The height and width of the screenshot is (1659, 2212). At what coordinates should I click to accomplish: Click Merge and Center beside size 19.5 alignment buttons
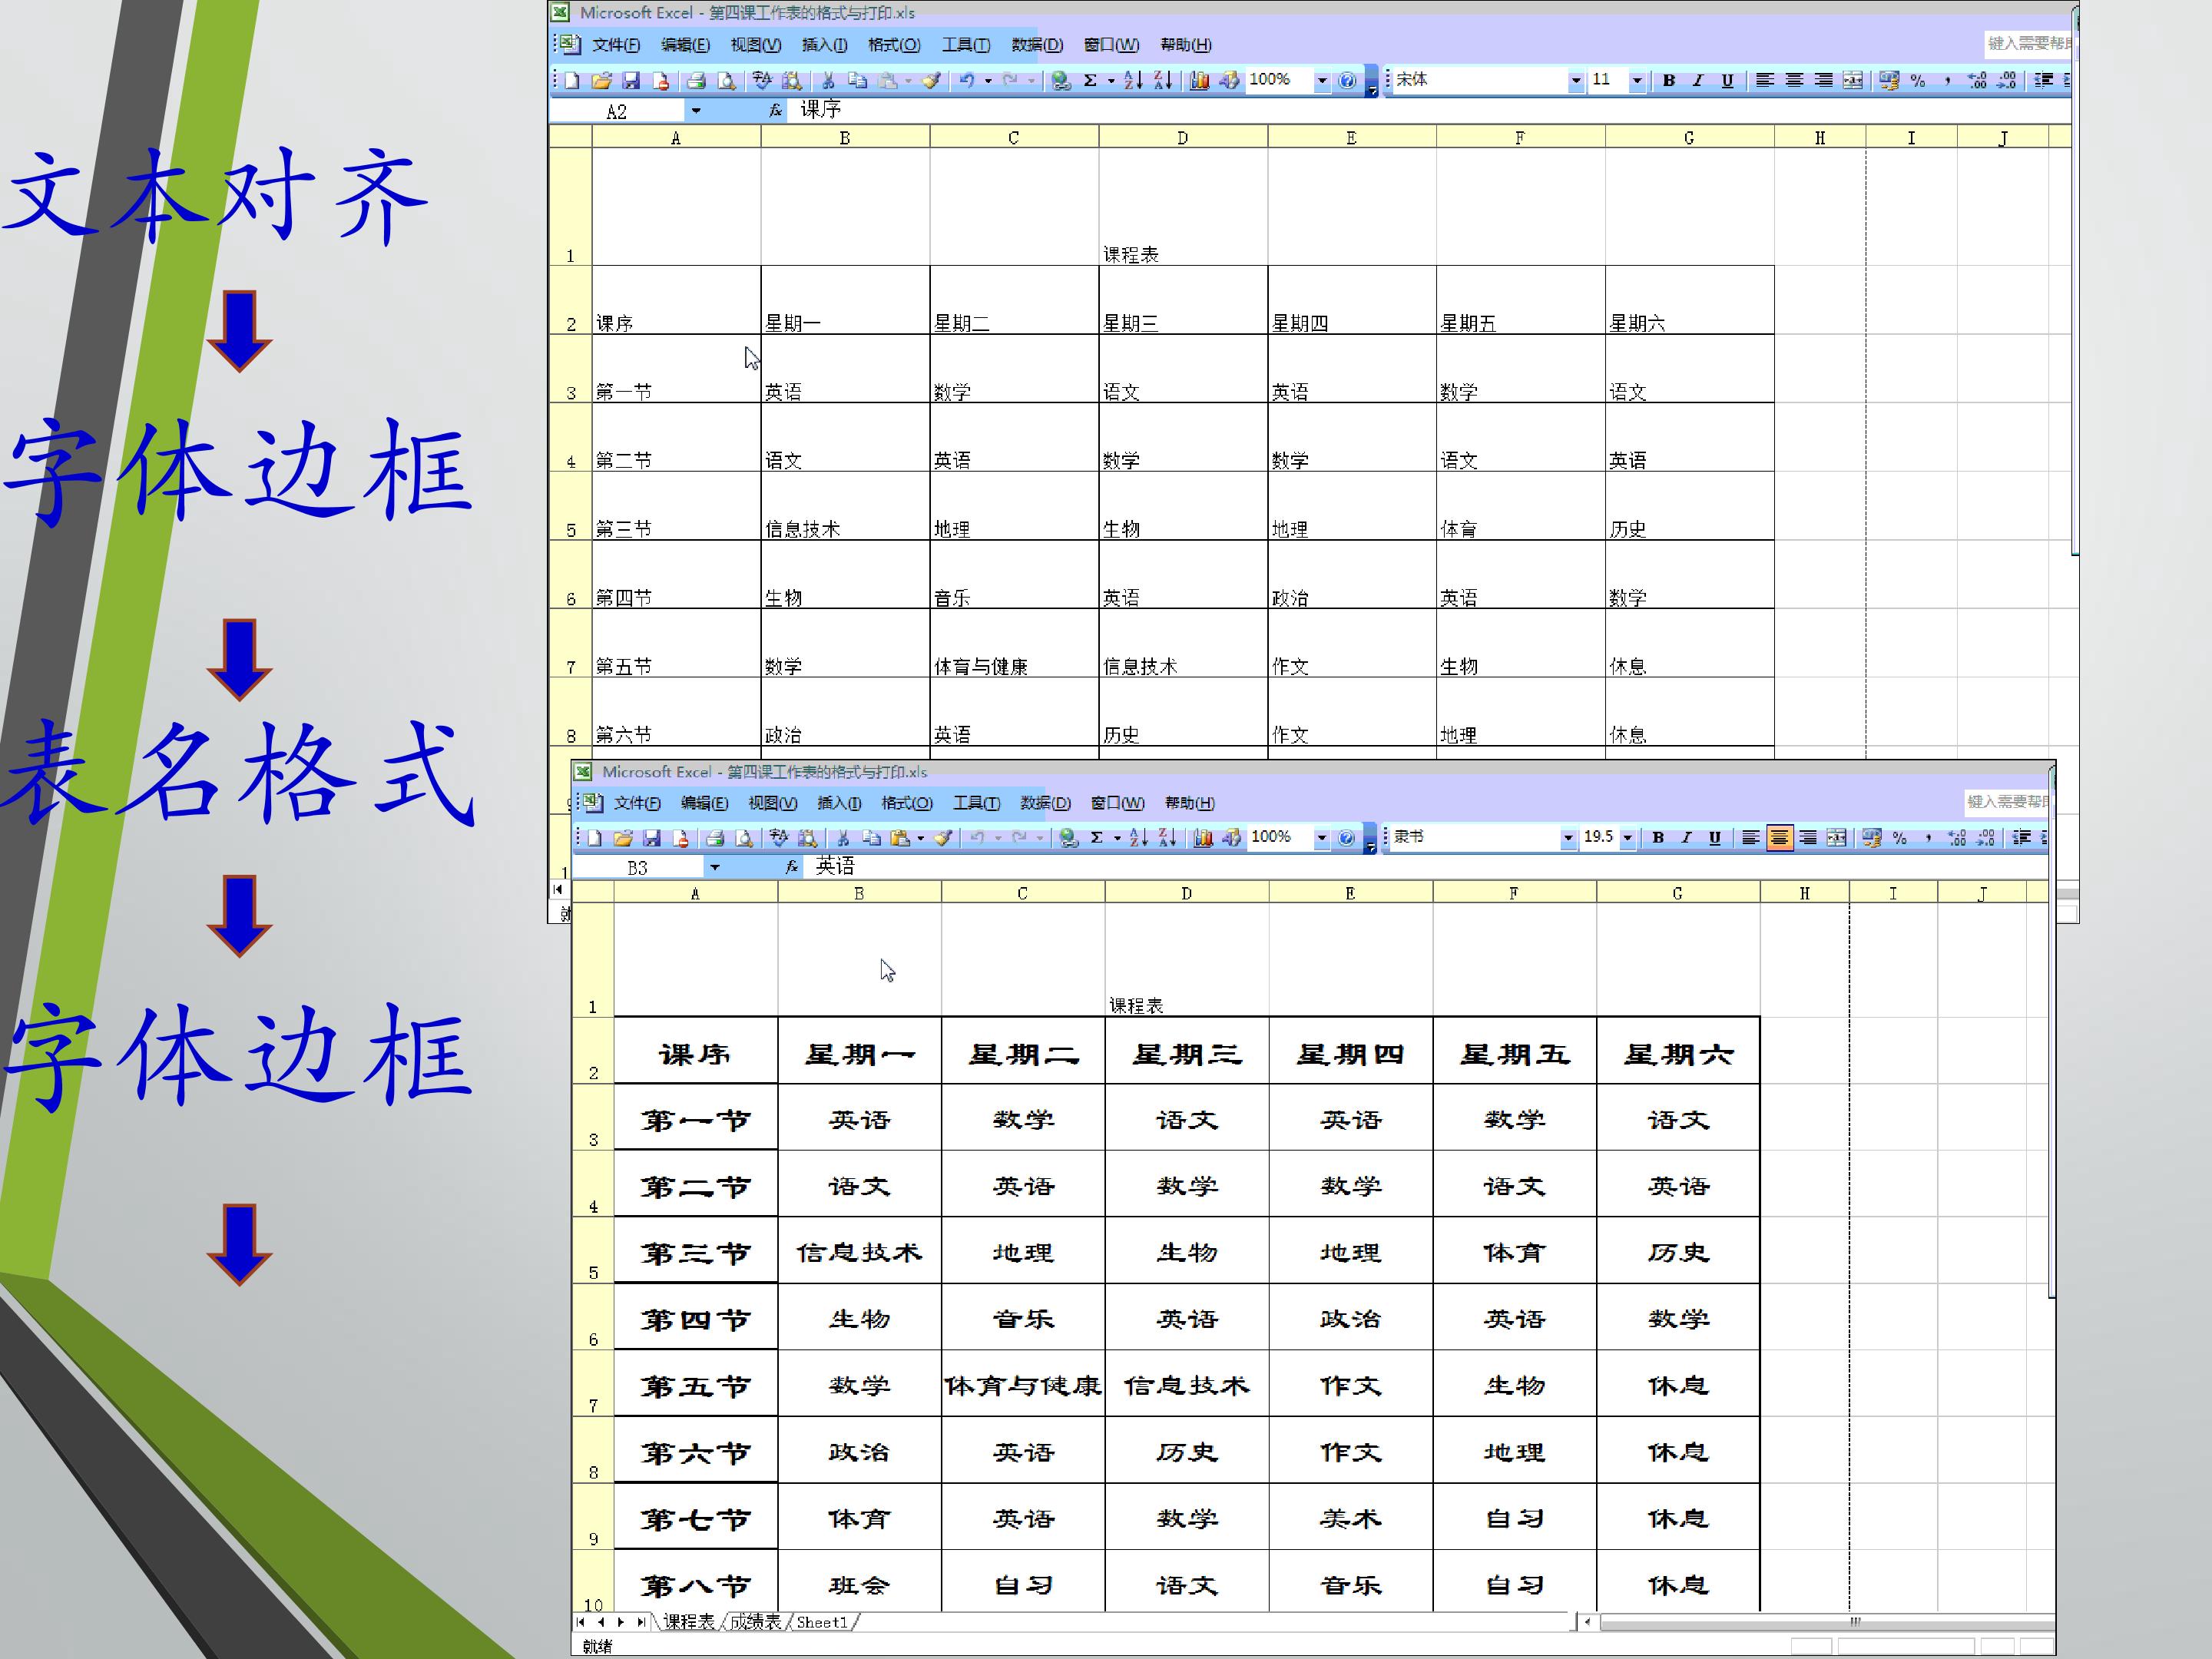pos(1836,838)
